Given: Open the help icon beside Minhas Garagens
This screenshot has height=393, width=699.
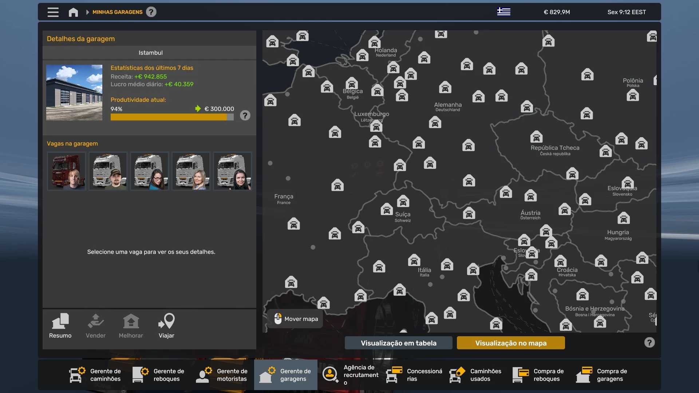Looking at the screenshot, I should coord(151,12).
